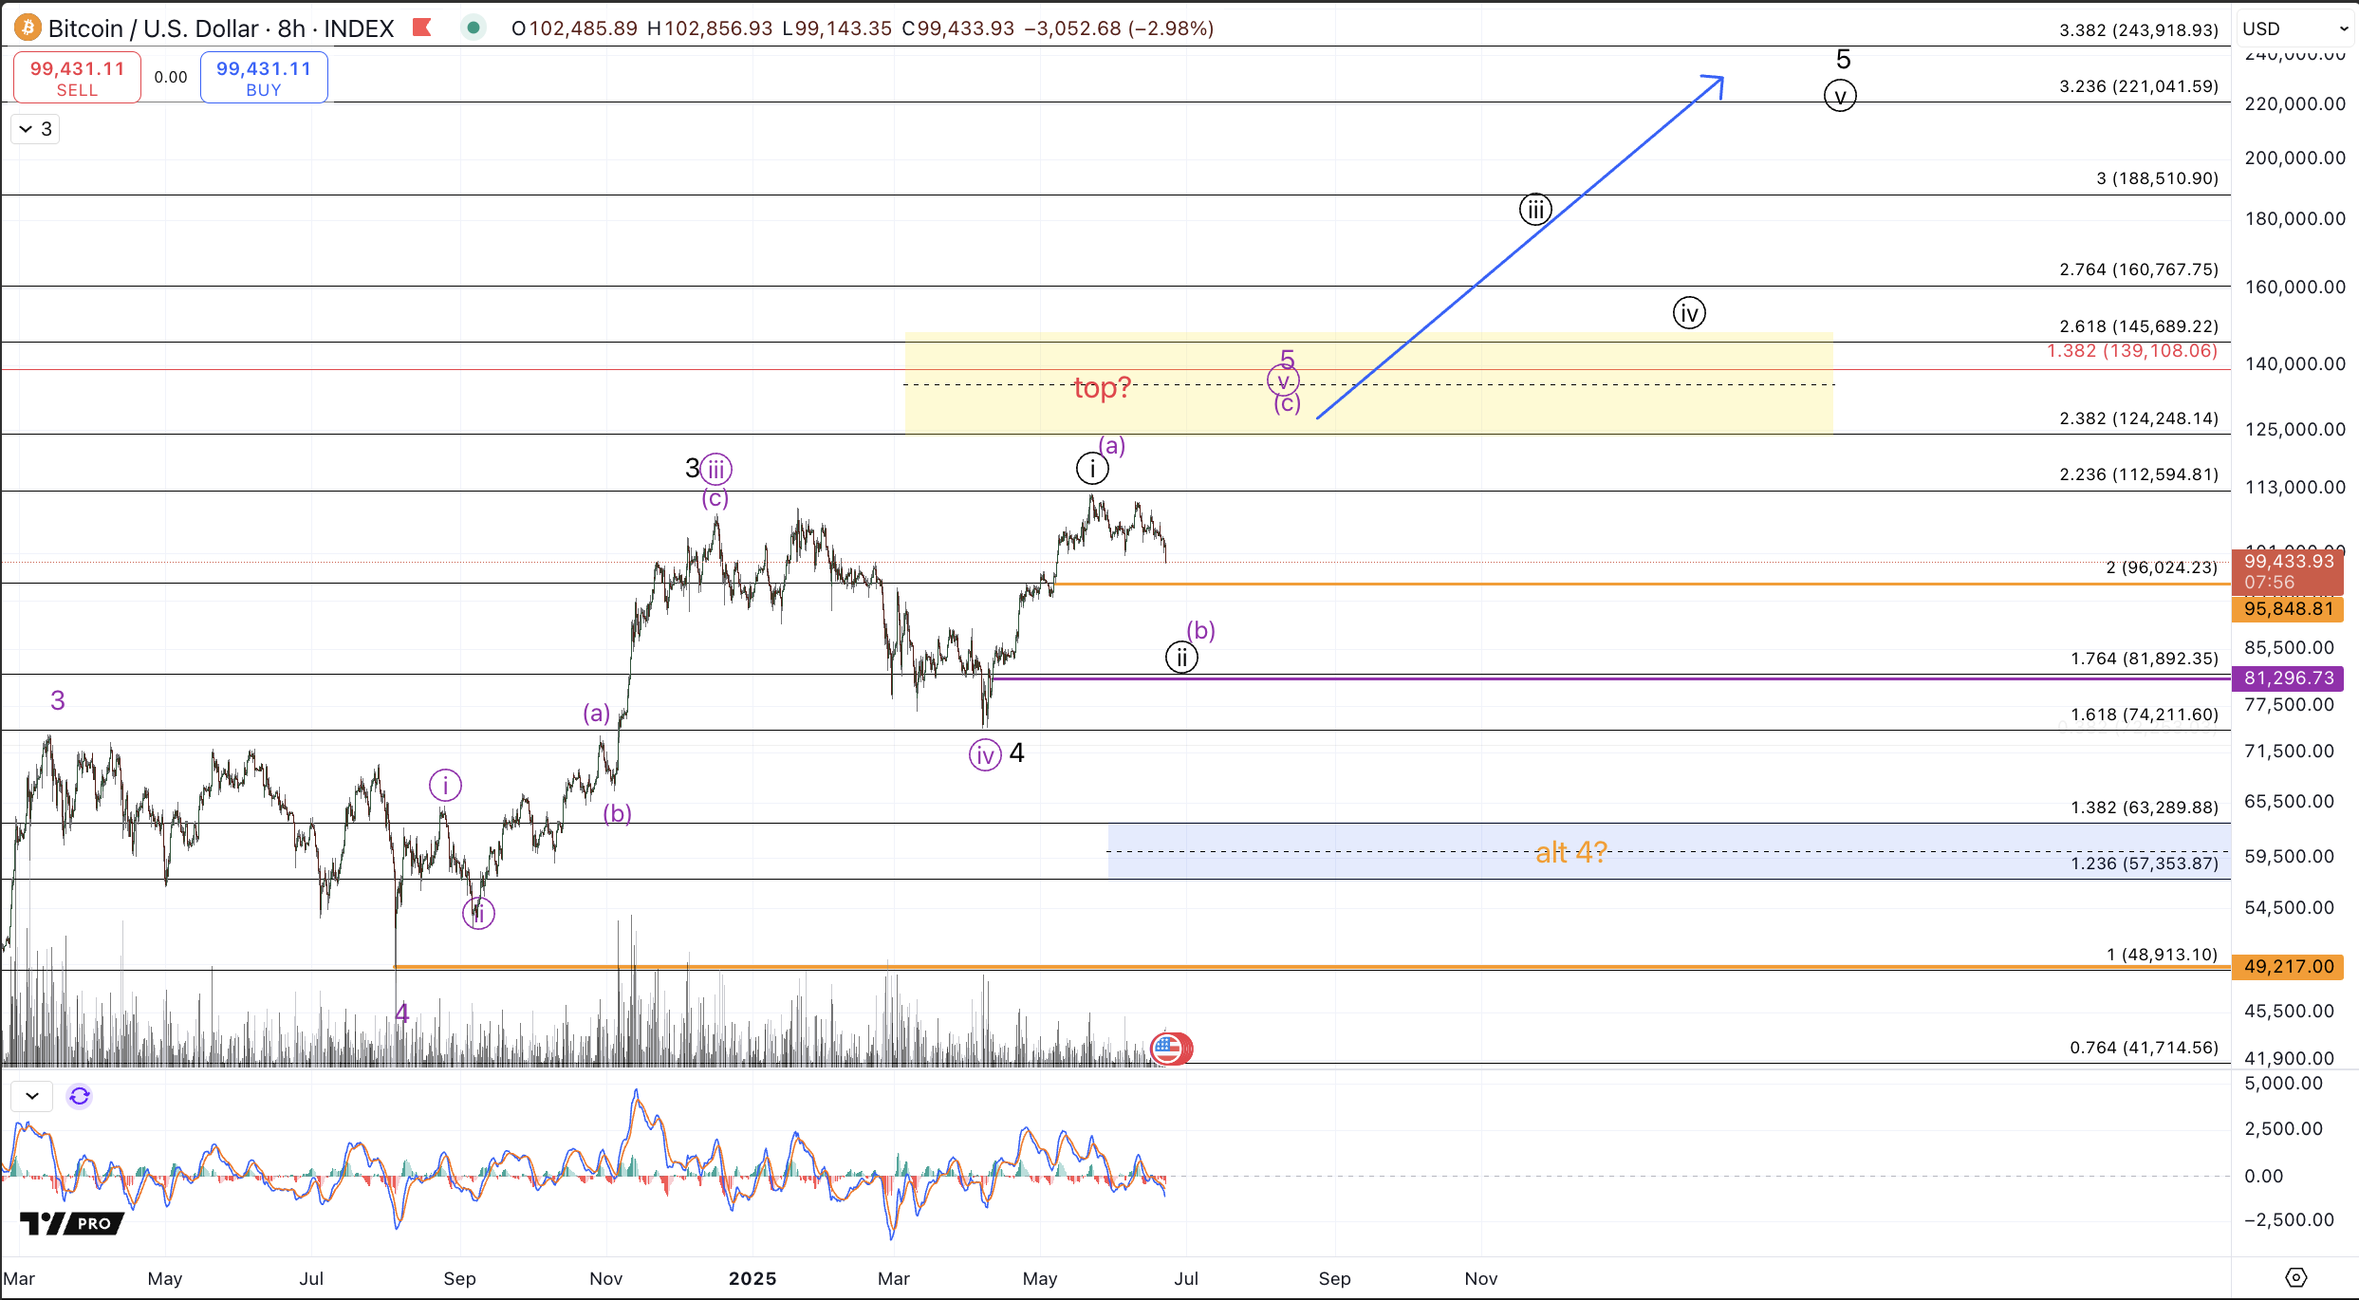
Task: Click the Bitcoin / U.S. Dollar symbol title
Action: coord(154,28)
